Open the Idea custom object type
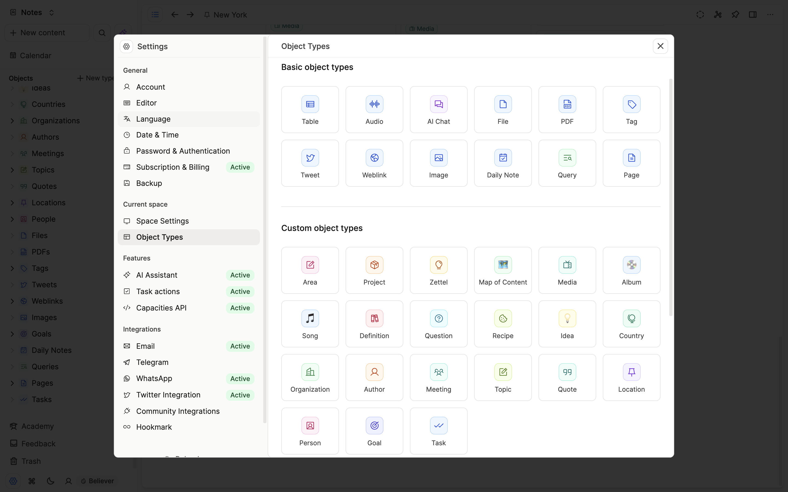The height and width of the screenshot is (492, 788). [567, 324]
